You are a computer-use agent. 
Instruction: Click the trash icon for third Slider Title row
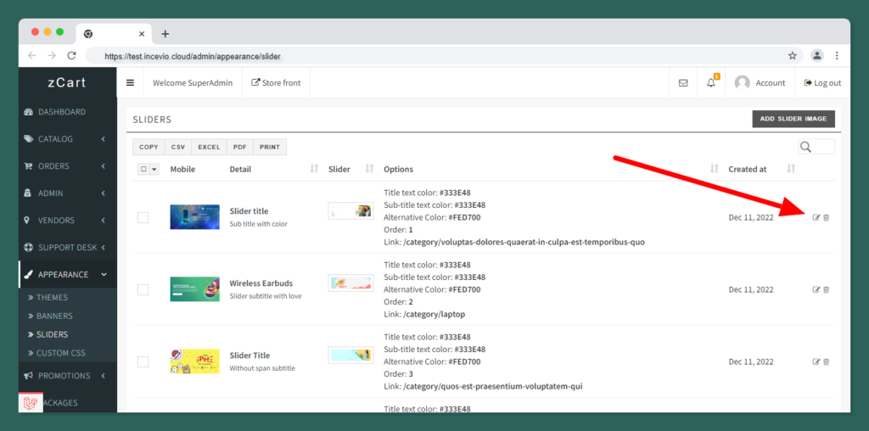click(827, 361)
